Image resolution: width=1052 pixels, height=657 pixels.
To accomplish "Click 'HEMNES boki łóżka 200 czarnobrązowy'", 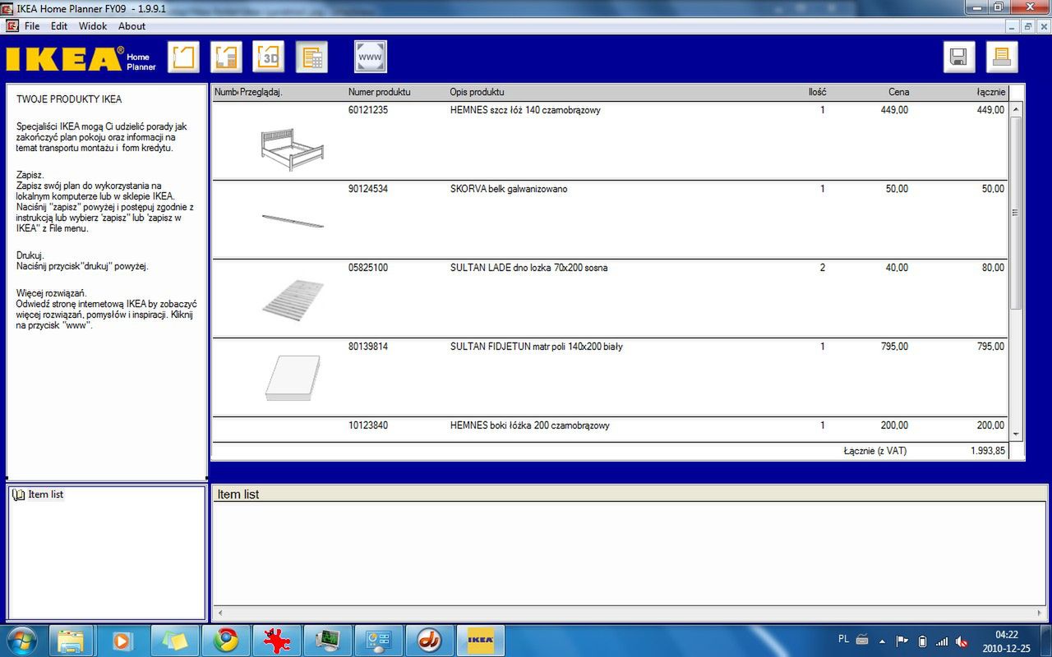I will pyautogui.click(x=529, y=425).
